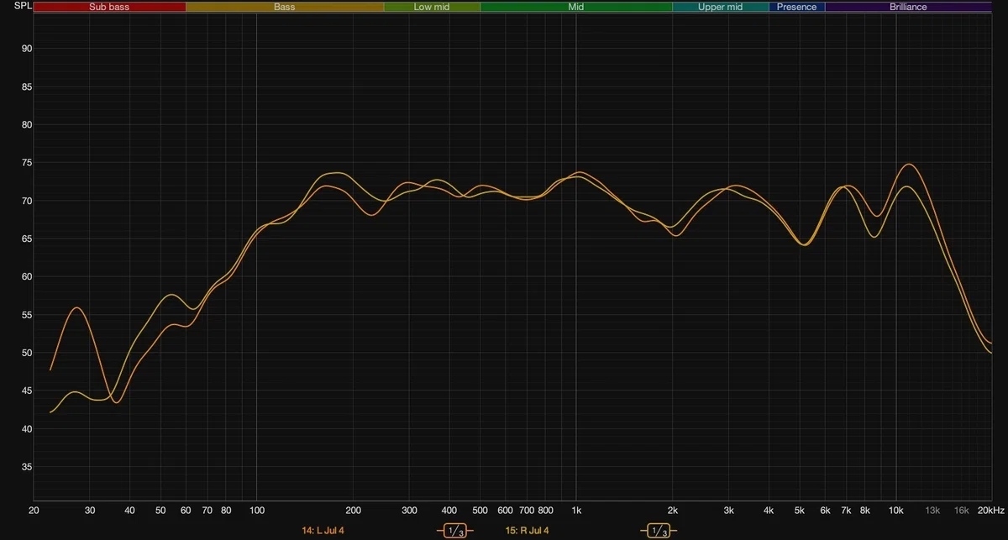Image resolution: width=1008 pixels, height=540 pixels.
Task: Click the 800 label on frequency axis
Action: (x=545, y=510)
